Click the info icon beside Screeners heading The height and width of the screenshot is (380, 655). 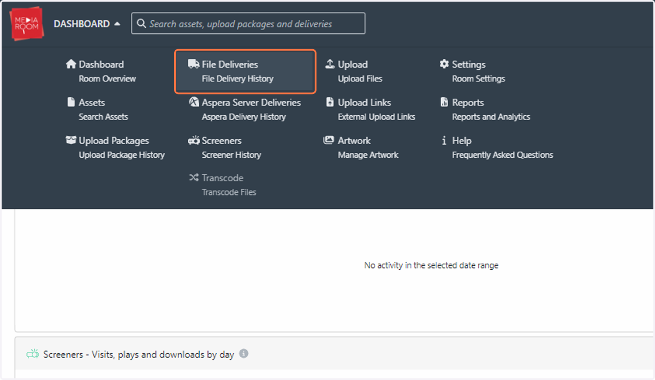click(244, 354)
